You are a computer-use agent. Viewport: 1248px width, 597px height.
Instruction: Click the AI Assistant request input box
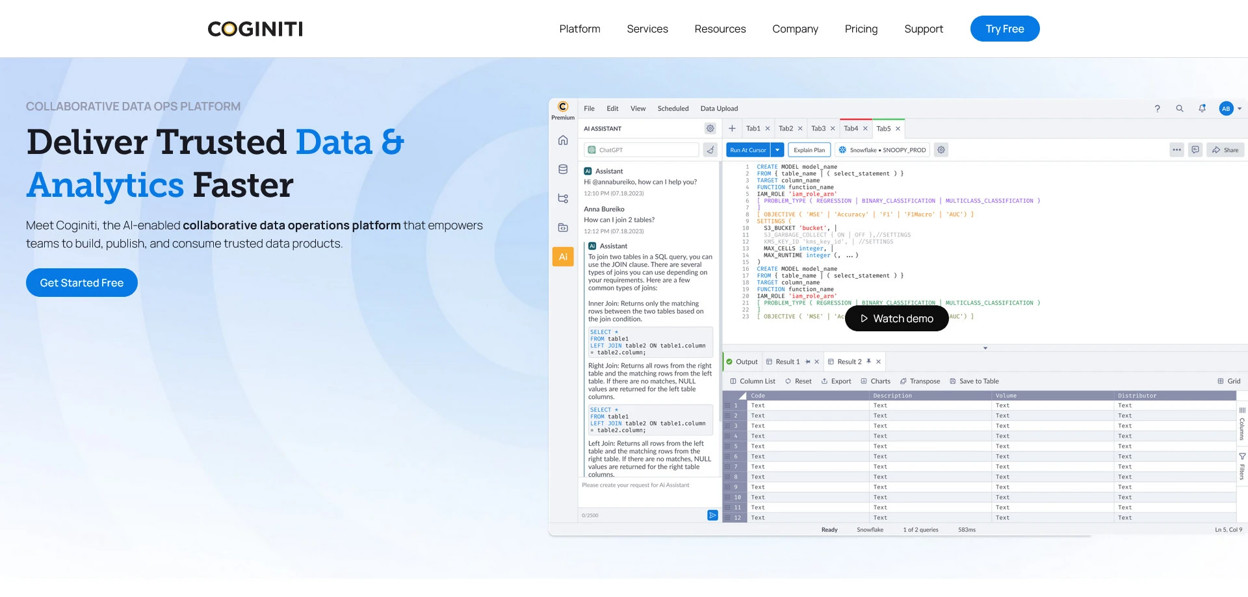[x=648, y=494]
